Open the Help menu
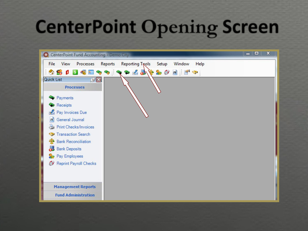 [x=200, y=64]
